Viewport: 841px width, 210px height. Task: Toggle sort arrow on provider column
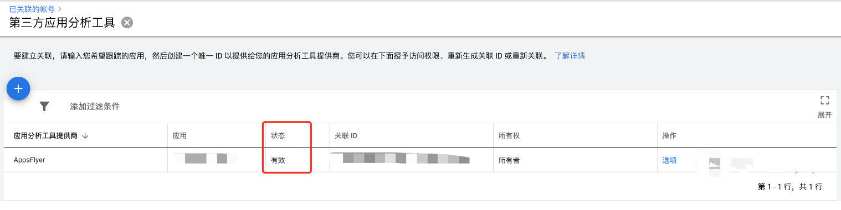[85, 136]
